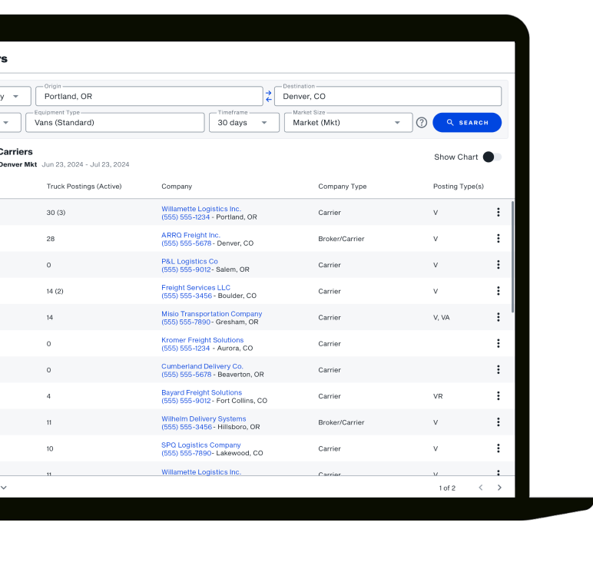
Task: Open row menu for Willamette Logistics Inc. Portland
Action: click(x=498, y=213)
